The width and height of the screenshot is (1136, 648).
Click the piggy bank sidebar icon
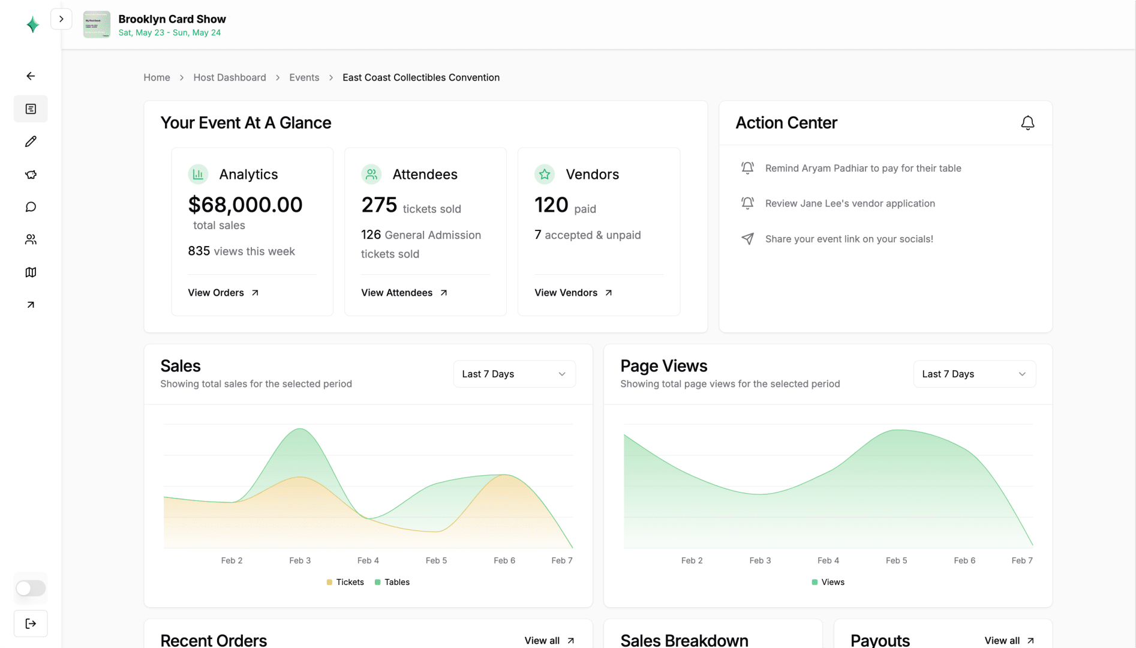(x=31, y=175)
